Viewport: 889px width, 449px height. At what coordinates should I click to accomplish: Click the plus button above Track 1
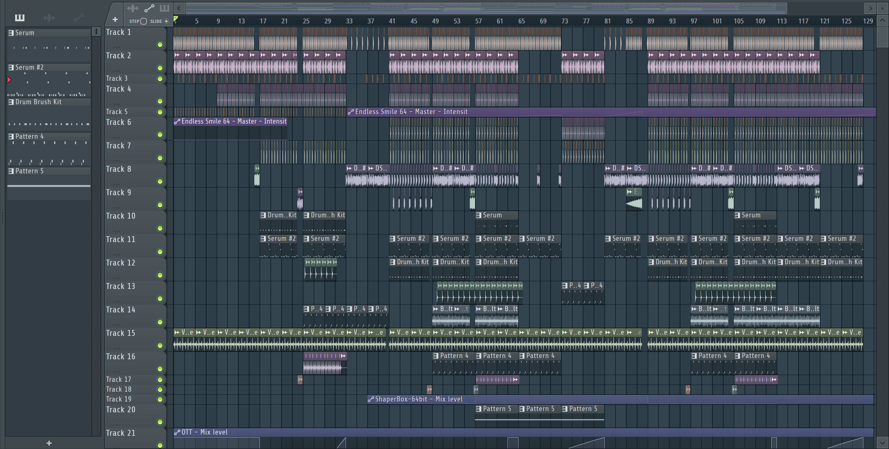pyautogui.click(x=115, y=20)
